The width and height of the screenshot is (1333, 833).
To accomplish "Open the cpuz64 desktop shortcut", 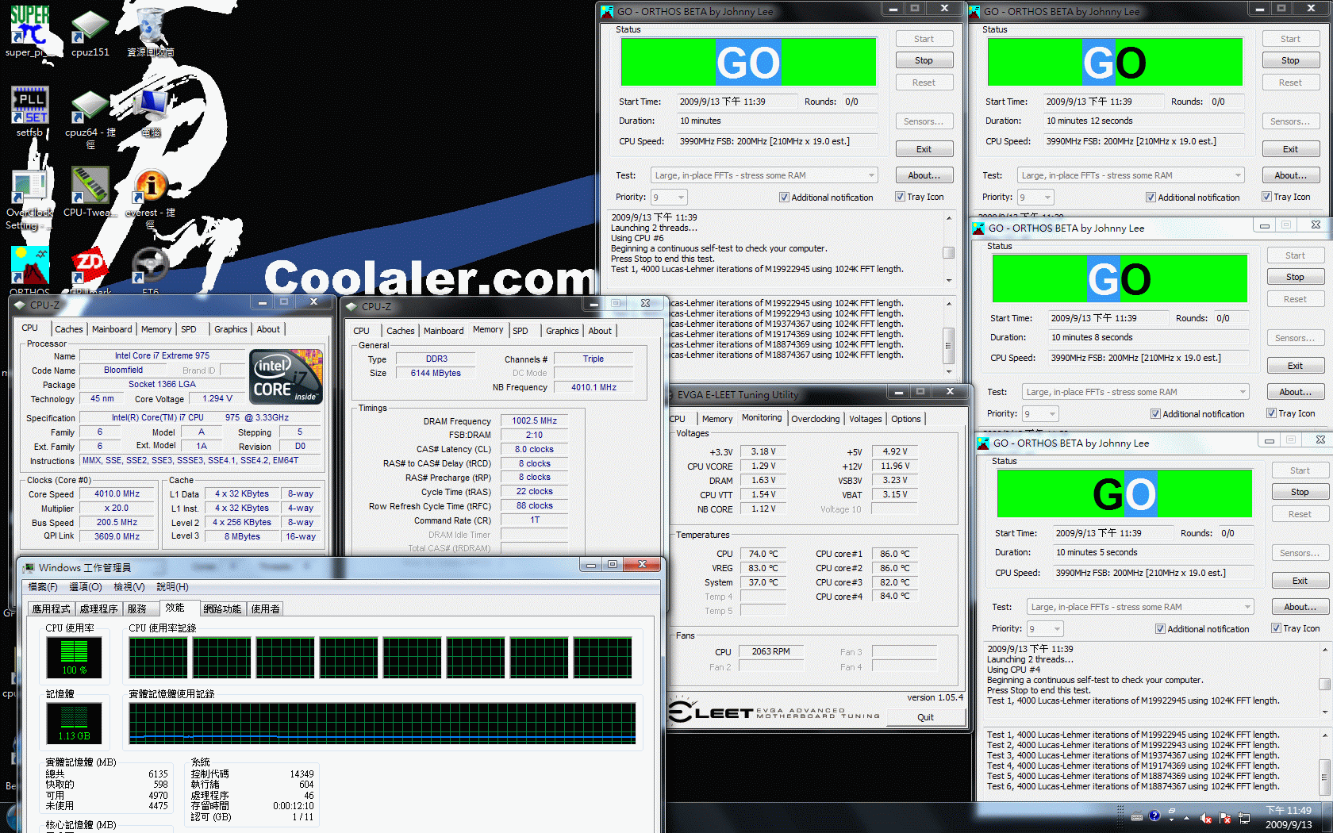I will (90, 119).
